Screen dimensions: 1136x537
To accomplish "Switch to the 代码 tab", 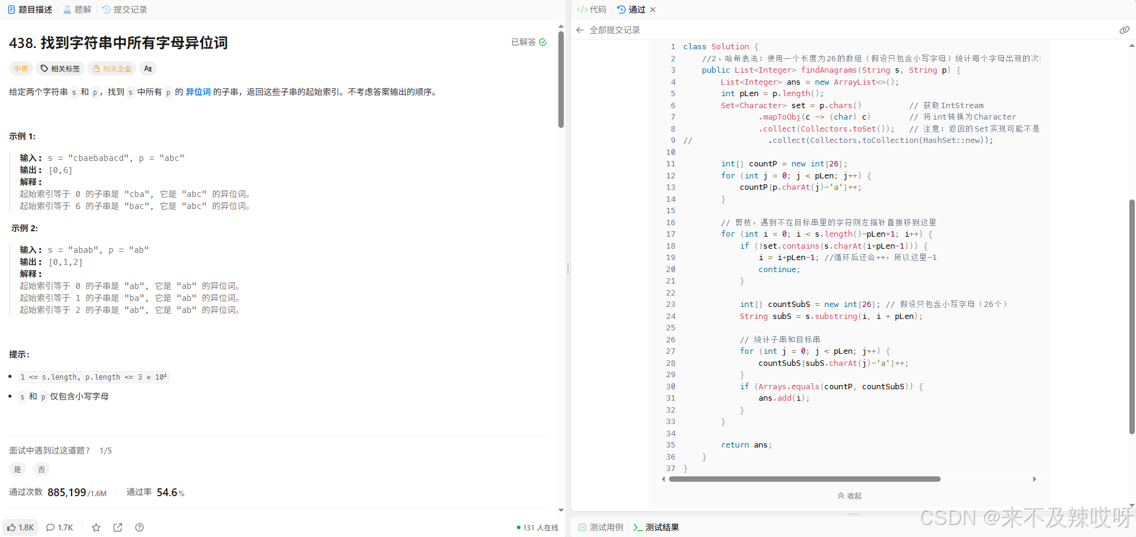I will [592, 10].
